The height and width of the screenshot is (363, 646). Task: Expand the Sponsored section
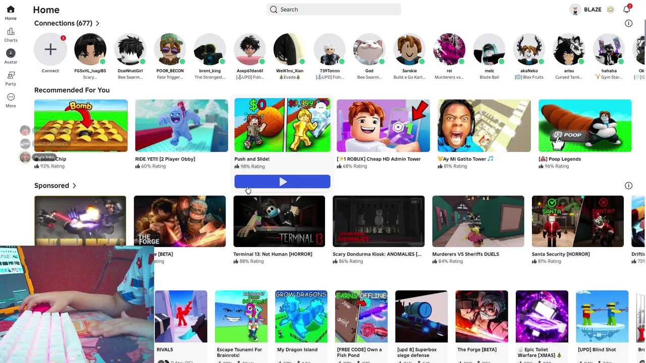[x=55, y=186]
